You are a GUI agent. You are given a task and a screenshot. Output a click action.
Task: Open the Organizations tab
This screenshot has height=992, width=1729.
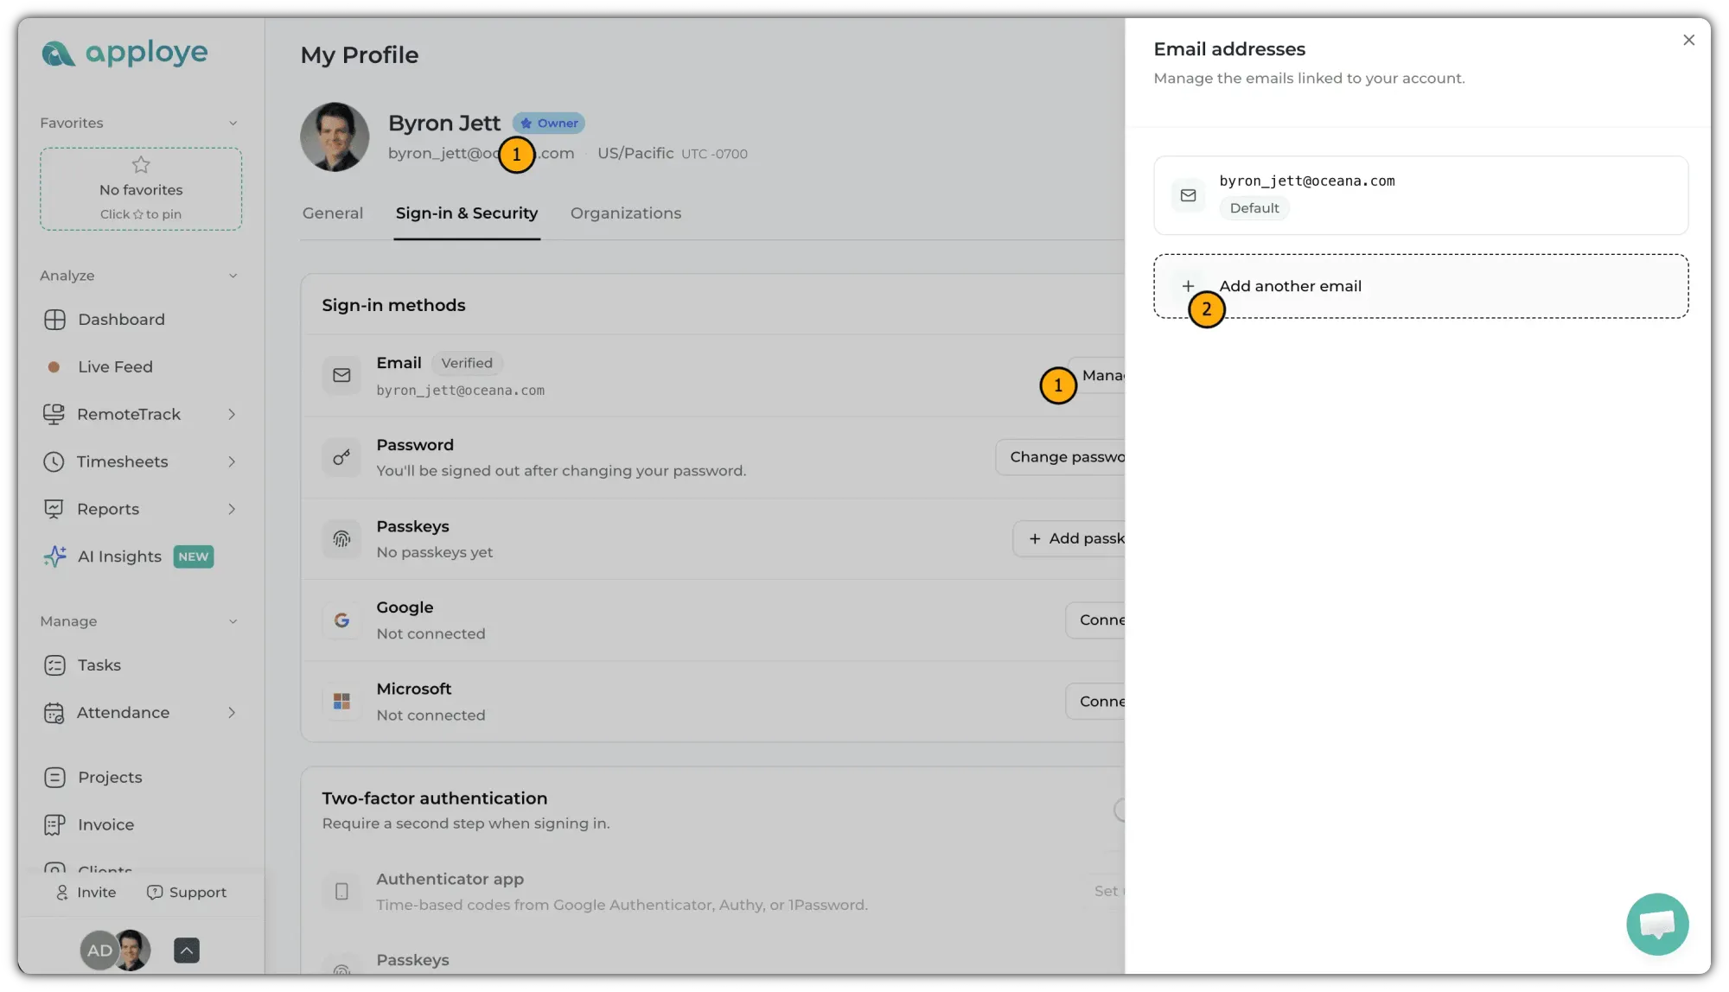(626, 213)
